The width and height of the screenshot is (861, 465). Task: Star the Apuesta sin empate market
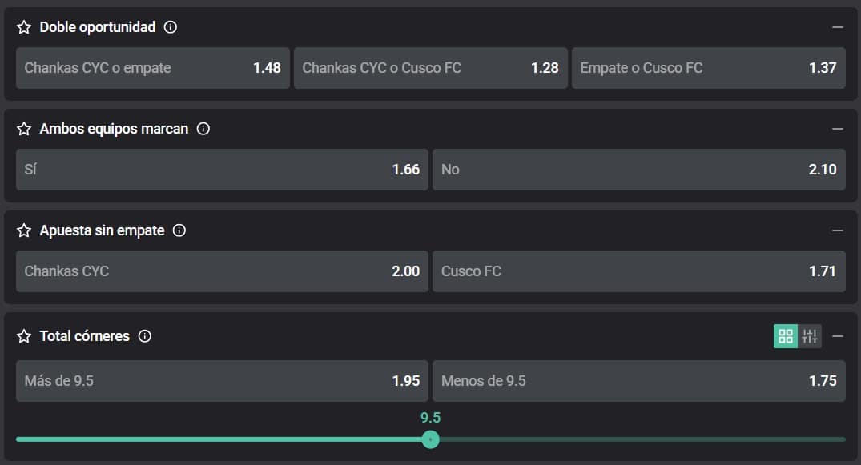pyautogui.click(x=24, y=230)
